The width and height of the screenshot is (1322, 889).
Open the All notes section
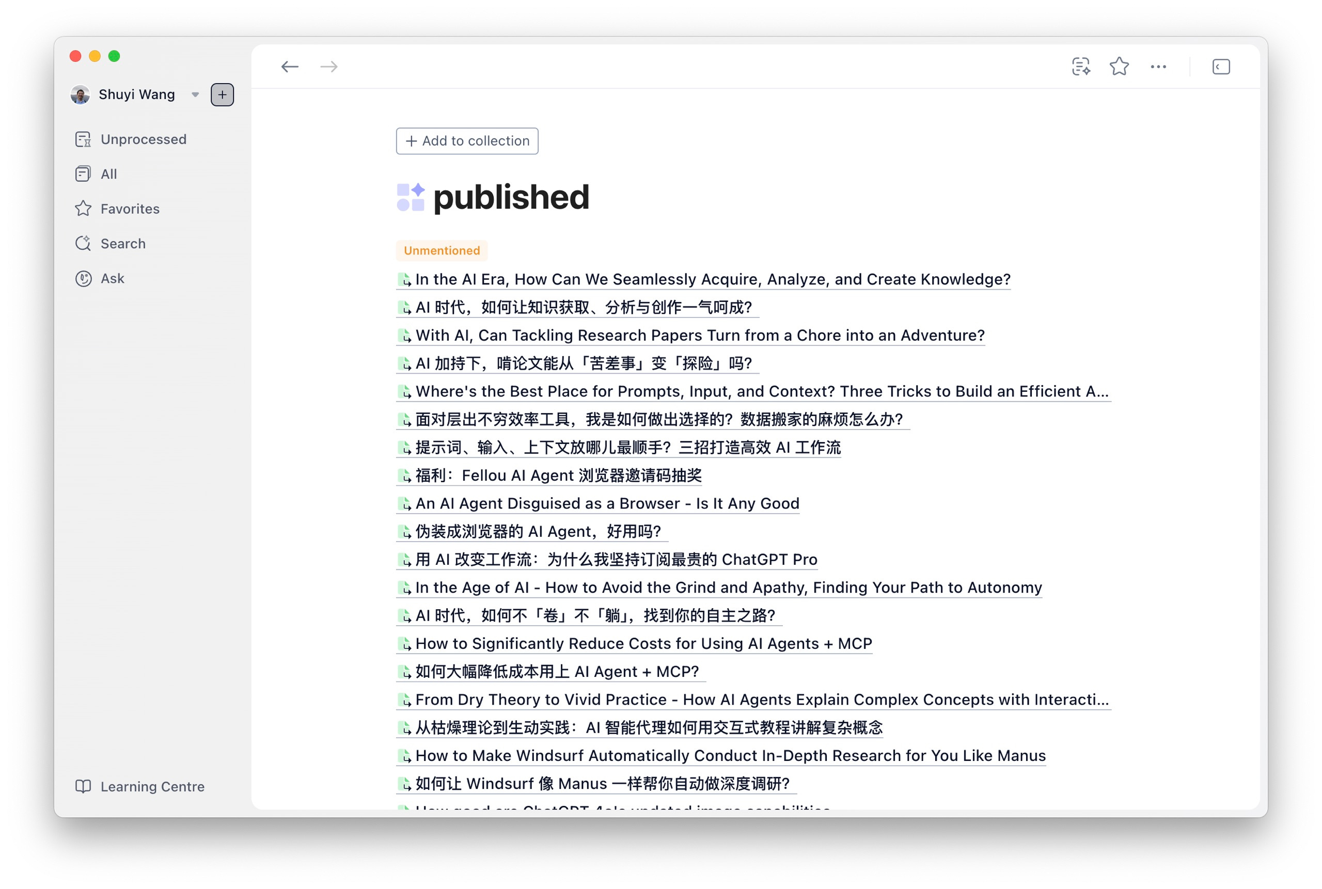tap(108, 174)
